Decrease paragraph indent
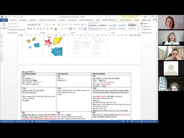This screenshot has height=138, width=184. pyautogui.click(x=76, y=25)
